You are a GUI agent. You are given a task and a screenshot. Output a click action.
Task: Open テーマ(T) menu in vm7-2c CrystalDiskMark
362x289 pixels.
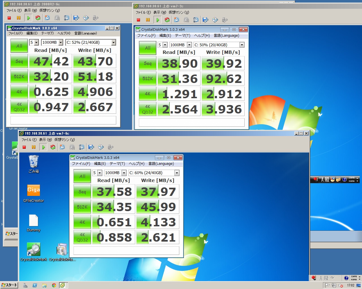click(x=182, y=36)
